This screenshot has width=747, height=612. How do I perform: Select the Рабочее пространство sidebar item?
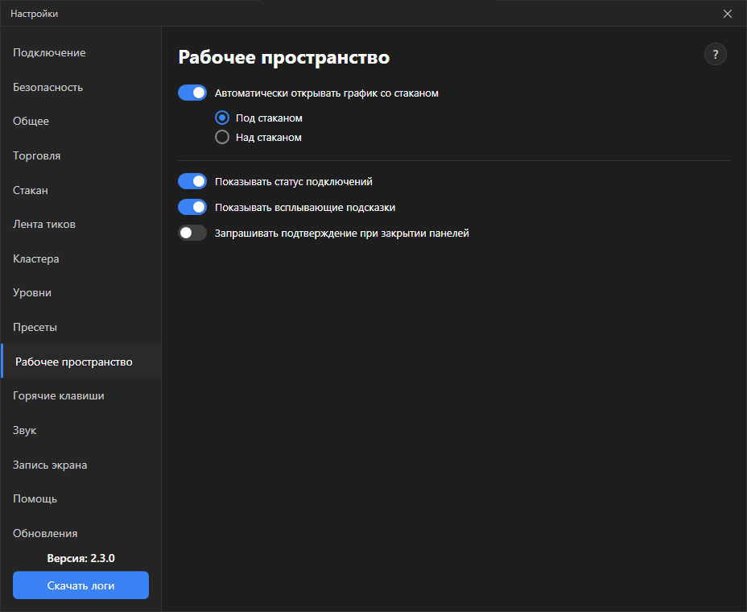point(81,362)
